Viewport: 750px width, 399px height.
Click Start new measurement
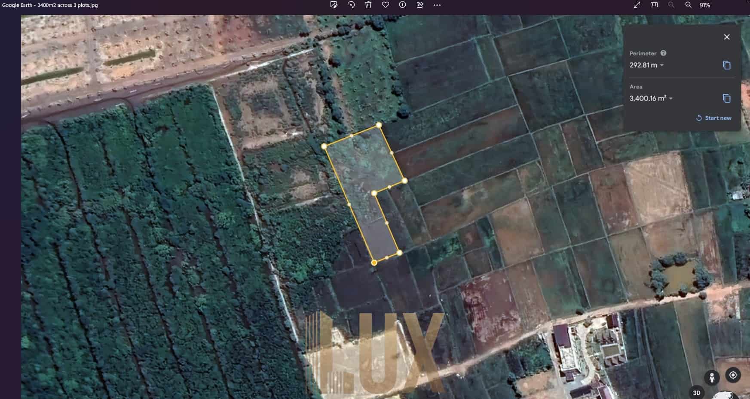pyautogui.click(x=713, y=118)
